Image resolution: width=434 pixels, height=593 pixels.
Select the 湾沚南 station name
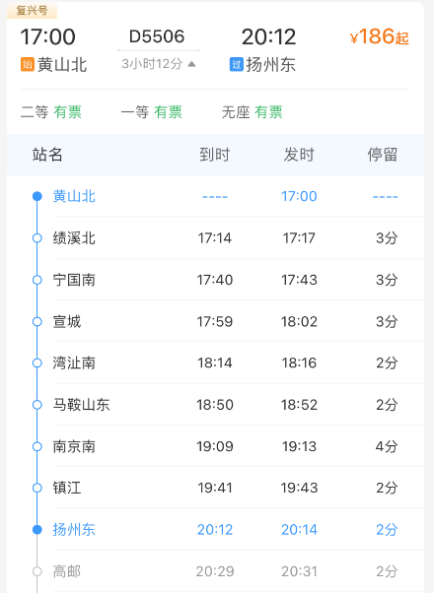click(x=74, y=362)
